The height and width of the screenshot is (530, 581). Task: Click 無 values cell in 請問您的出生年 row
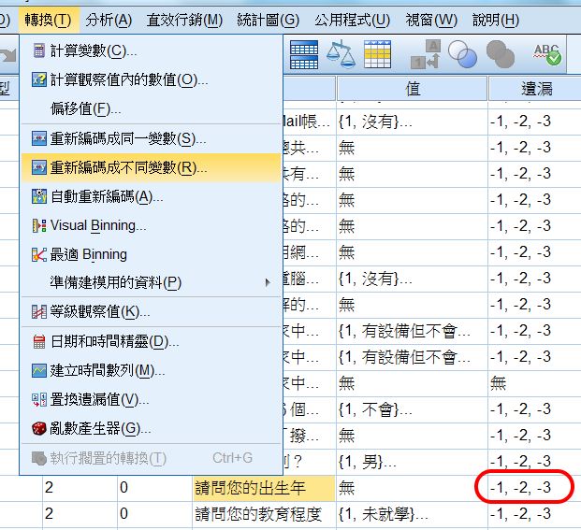click(x=412, y=488)
